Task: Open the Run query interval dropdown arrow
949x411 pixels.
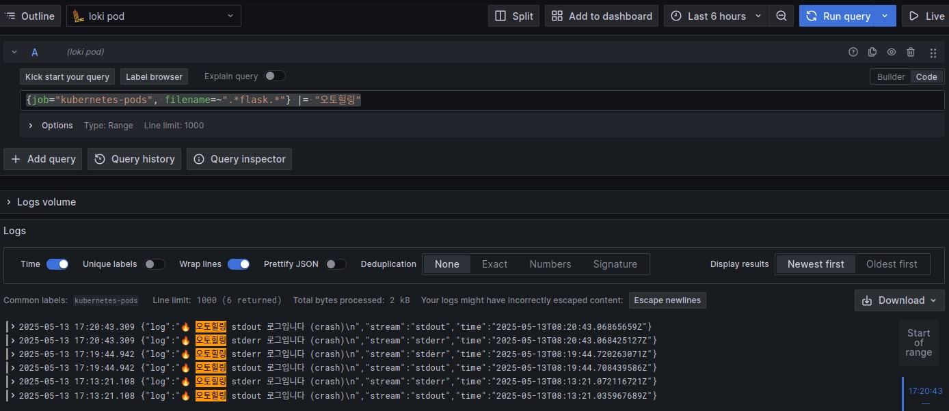Action: 886,16
